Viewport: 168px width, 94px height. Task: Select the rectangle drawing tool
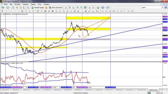52,11
